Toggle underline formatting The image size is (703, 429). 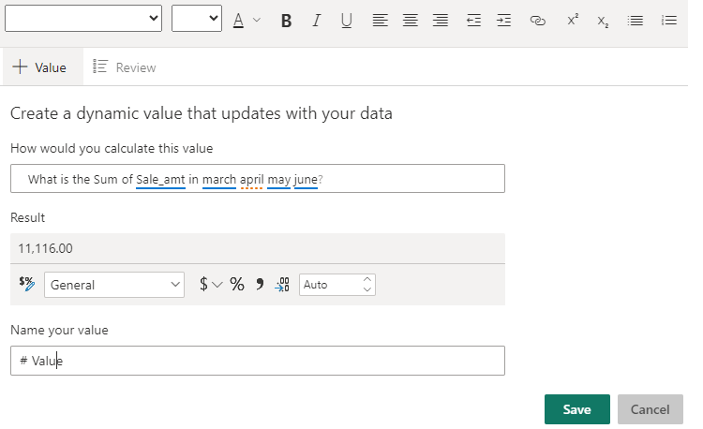pyautogui.click(x=347, y=20)
